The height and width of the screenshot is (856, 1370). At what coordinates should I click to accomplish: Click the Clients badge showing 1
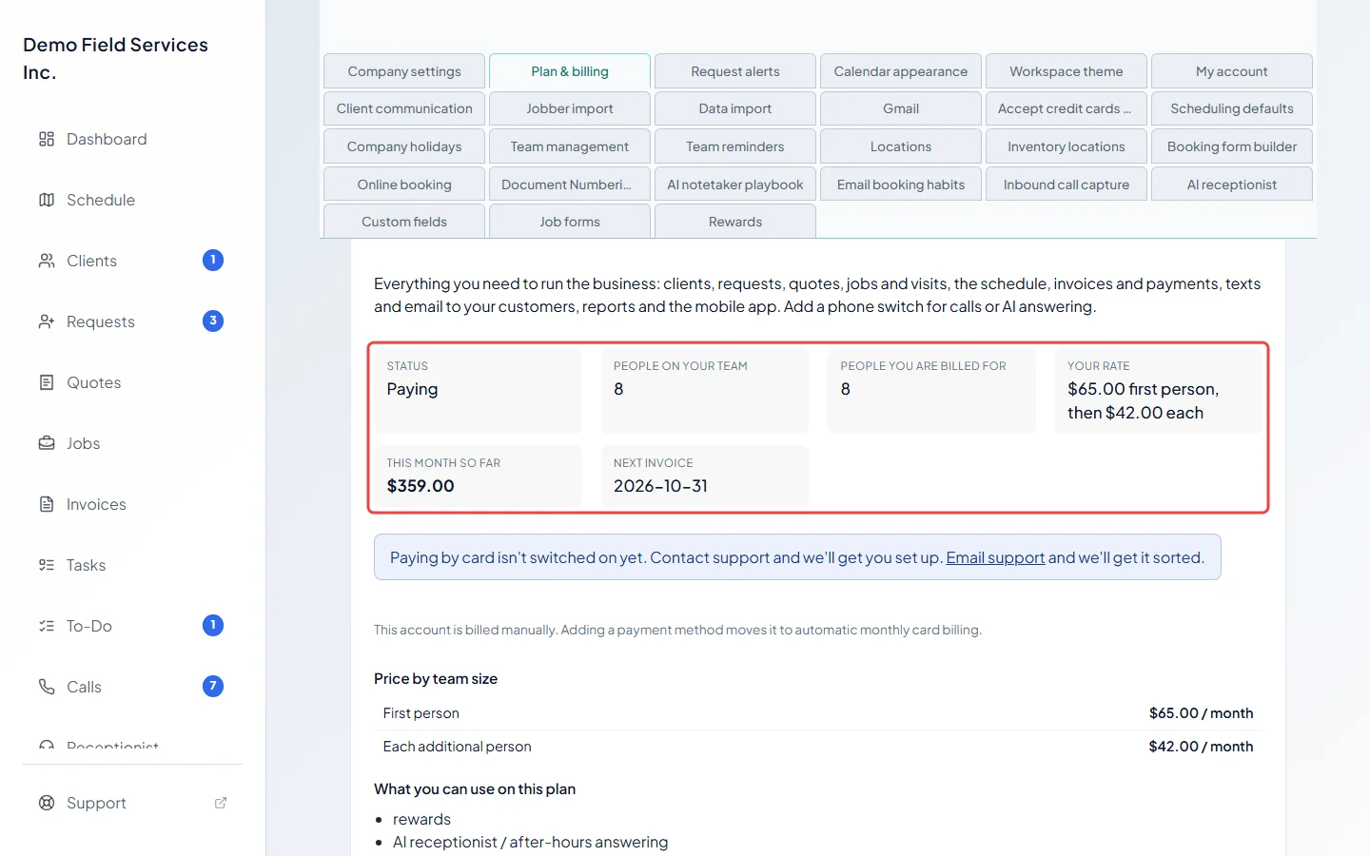(213, 260)
